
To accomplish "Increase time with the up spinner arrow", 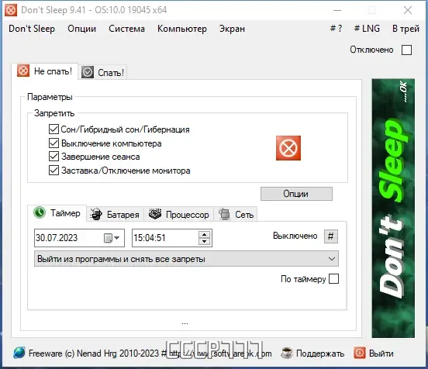I will [204, 234].
